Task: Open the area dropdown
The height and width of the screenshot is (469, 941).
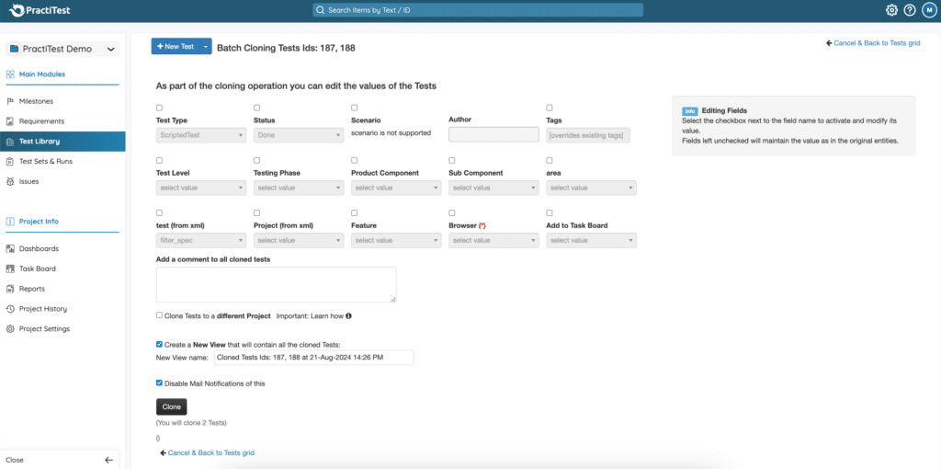Action: [591, 188]
